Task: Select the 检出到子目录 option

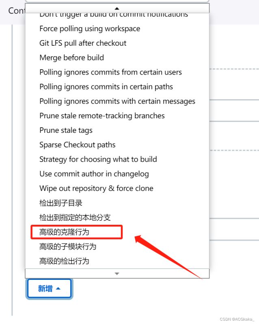Action: (x=117, y=203)
